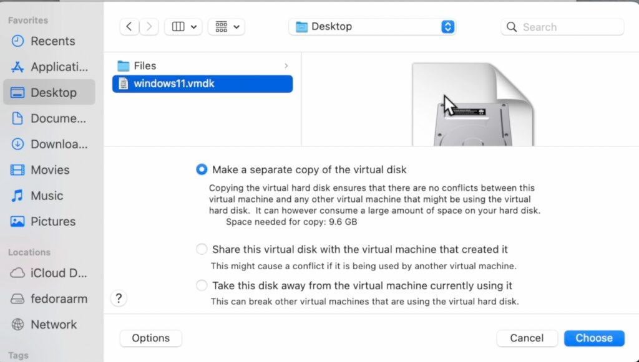Expand the Files folder
Viewport: 639px width, 362px height.
[x=203, y=66]
